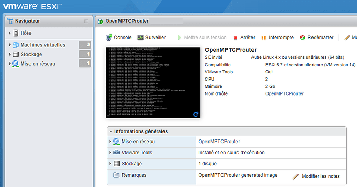Click Modifier les notes
Screen dimensions: 357x187
click(316, 176)
